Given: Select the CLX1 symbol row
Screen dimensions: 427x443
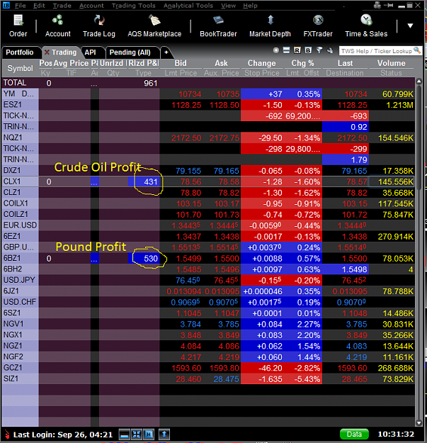Looking at the screenshot, I should [x=20, y=181].
